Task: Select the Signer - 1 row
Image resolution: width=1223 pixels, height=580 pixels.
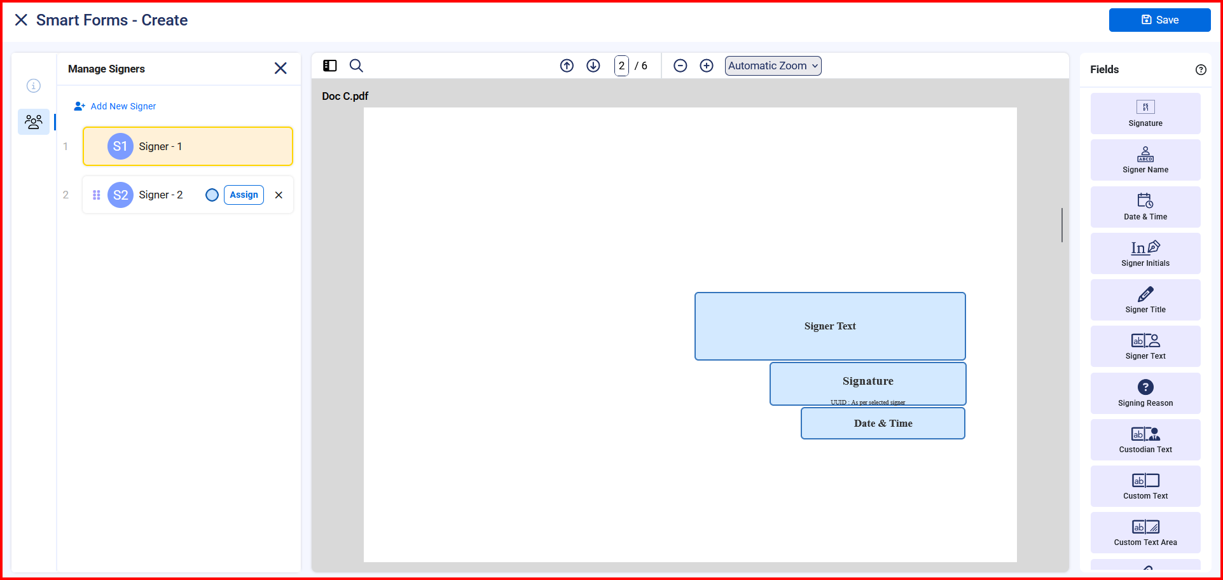Action: click(x=188, y=146)
